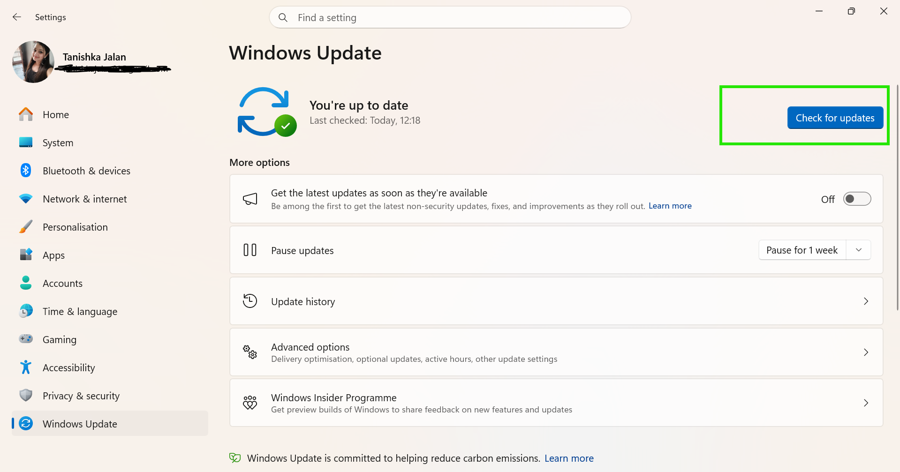Go to Privacy & security
This screenshot has width=900, height=472.
(110, 396)
